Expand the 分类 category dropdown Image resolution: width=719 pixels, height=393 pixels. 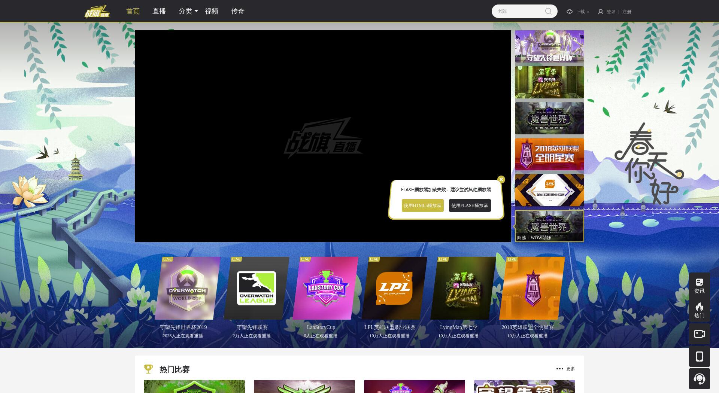click(x=188, y=11)
